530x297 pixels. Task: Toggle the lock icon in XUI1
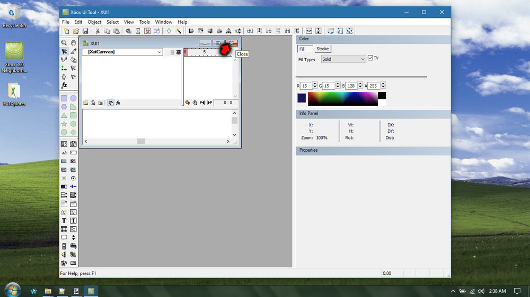172,52
